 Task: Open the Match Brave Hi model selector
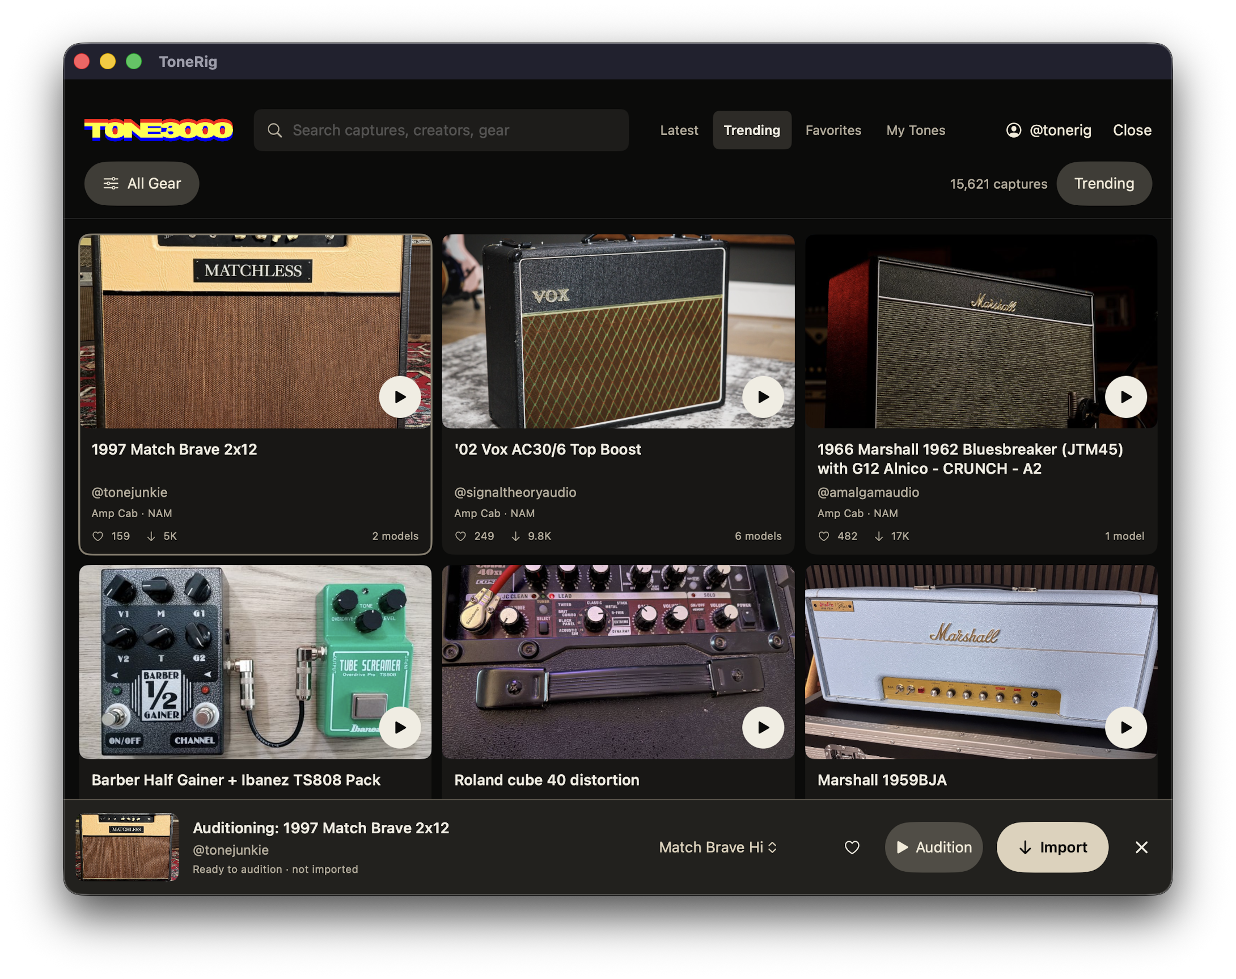[717, 847]
